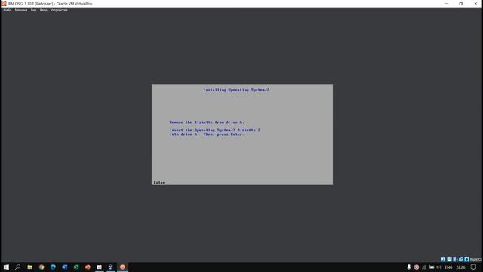Open the white-red app on taskbar

coord(99,267)
